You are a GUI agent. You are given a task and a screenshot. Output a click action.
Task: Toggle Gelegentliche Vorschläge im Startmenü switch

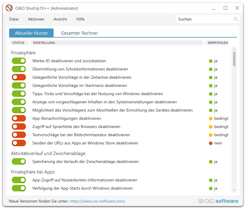click(x=19, y=85)
